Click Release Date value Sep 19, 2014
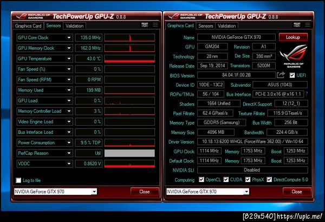The height and width of the screenshot is (222, 325). pos(212,66)
